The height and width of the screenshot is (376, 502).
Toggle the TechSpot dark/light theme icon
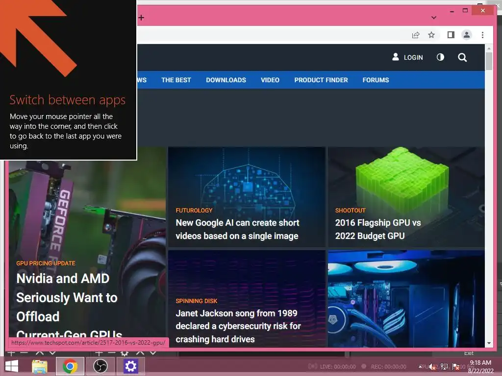point(441,57)
